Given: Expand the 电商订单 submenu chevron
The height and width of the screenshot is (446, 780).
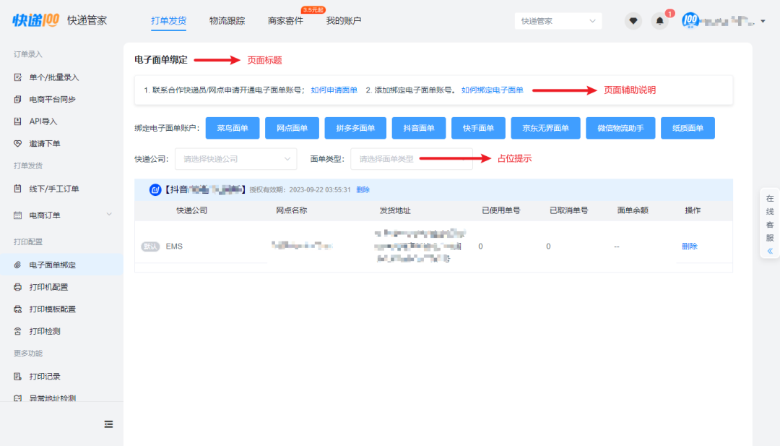Looking at the screenshot, I should (x=109, y=215).
